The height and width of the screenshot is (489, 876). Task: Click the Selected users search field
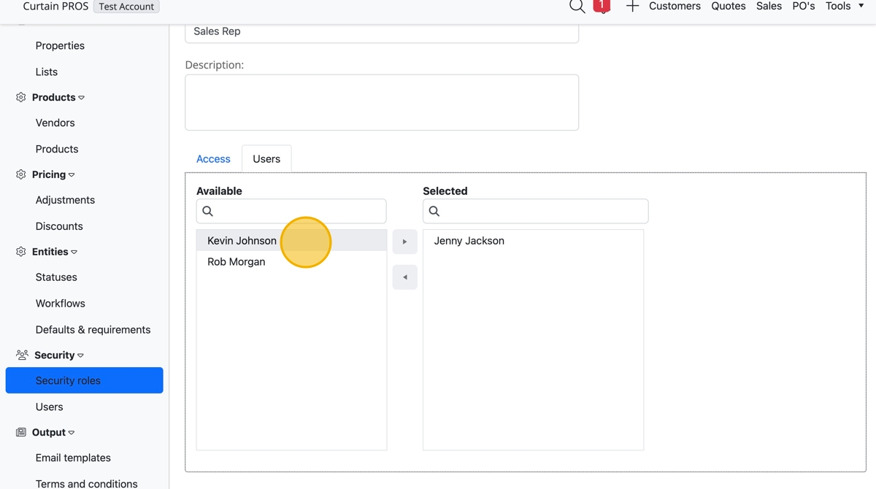[x=535, y=211]
